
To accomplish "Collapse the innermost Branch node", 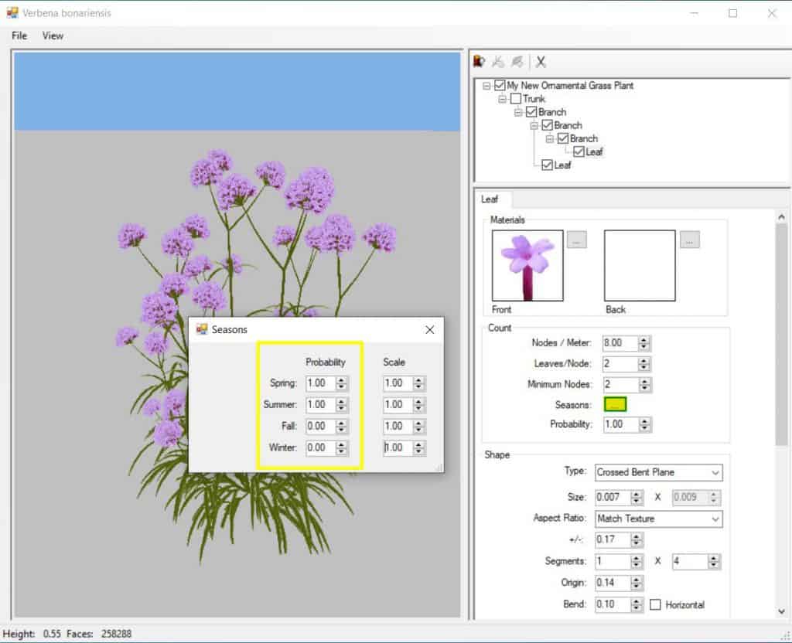I will point(550,139).
